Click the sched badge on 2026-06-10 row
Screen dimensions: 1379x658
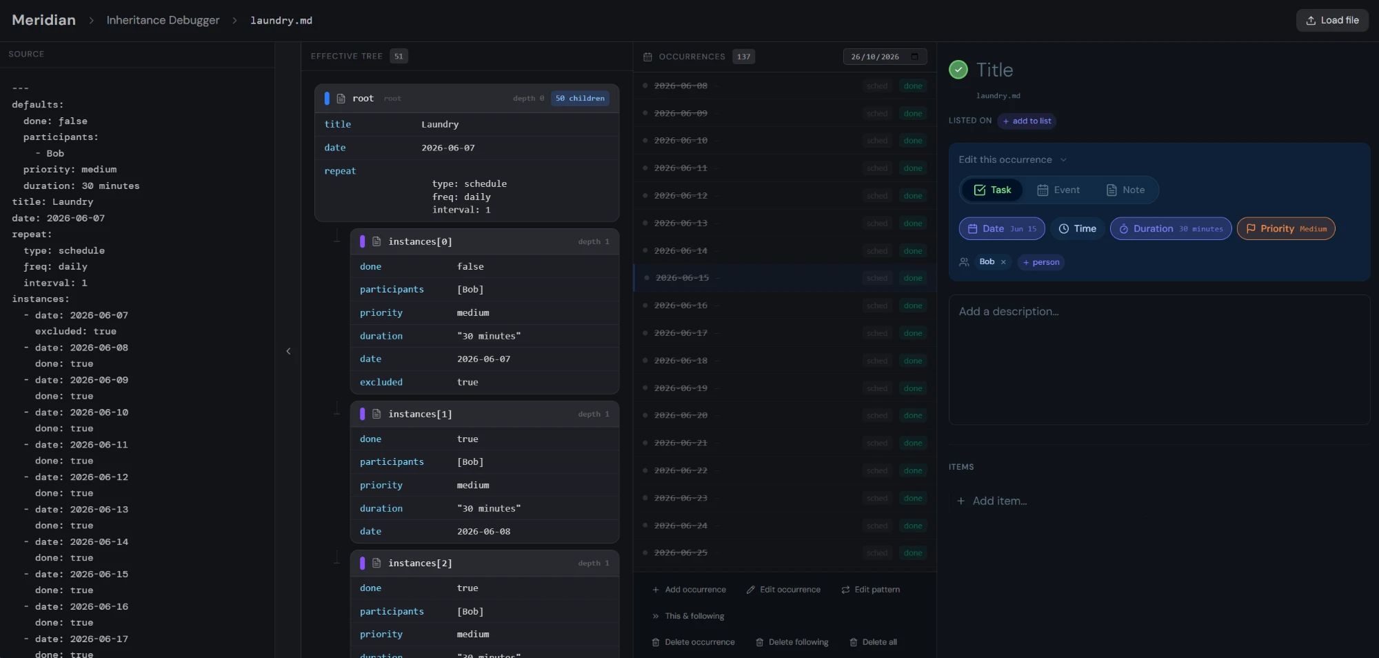click(877, 141)
